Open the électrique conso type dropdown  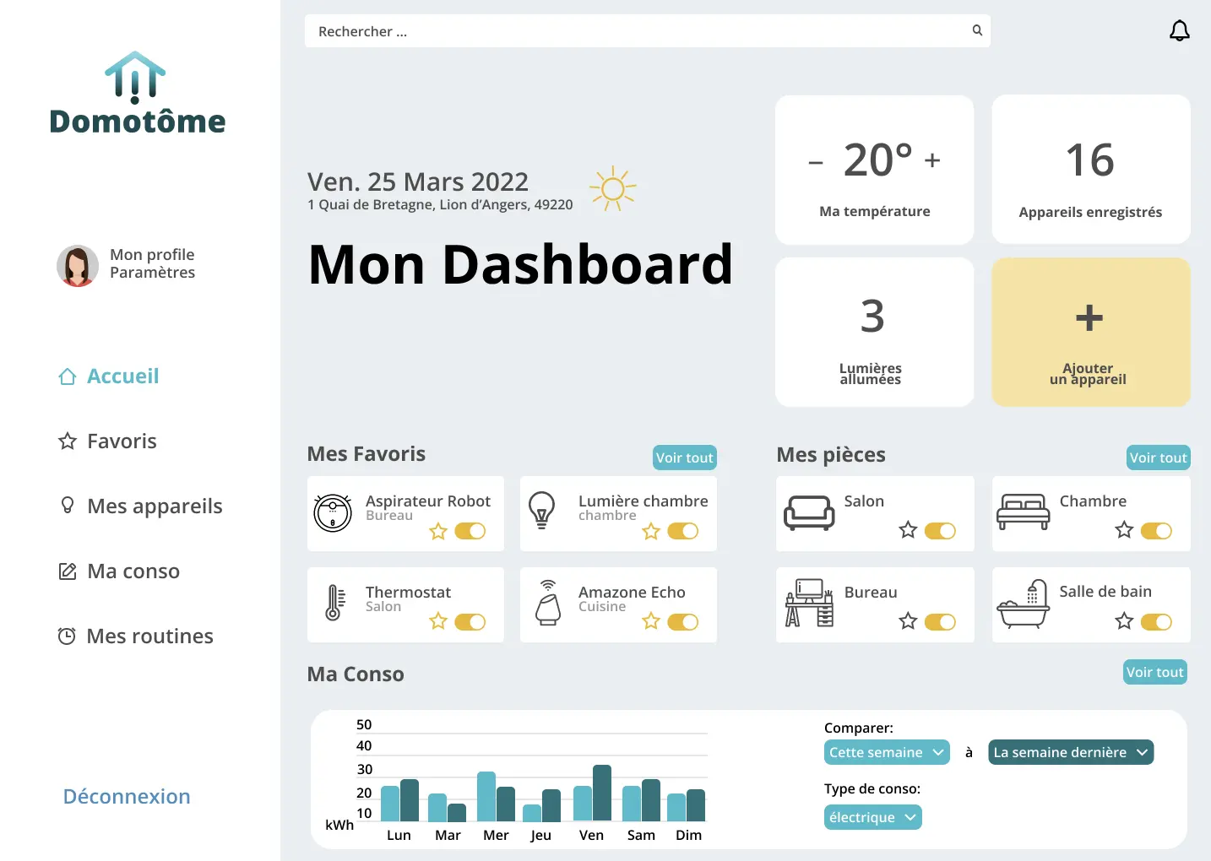click(x=873, y=817)
